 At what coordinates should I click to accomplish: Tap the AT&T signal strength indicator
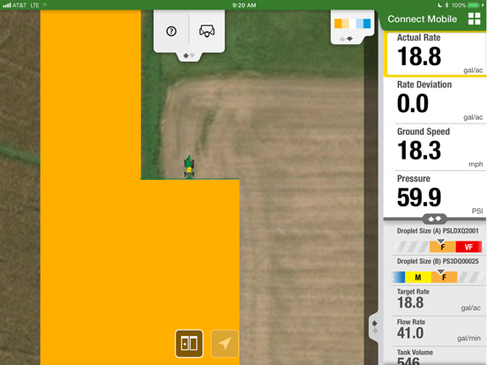click(6, 5)
